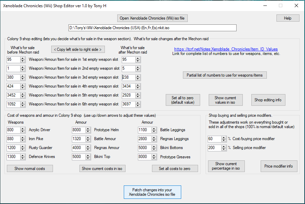
Task: Copy left side to right side
Action: point(78,49)
